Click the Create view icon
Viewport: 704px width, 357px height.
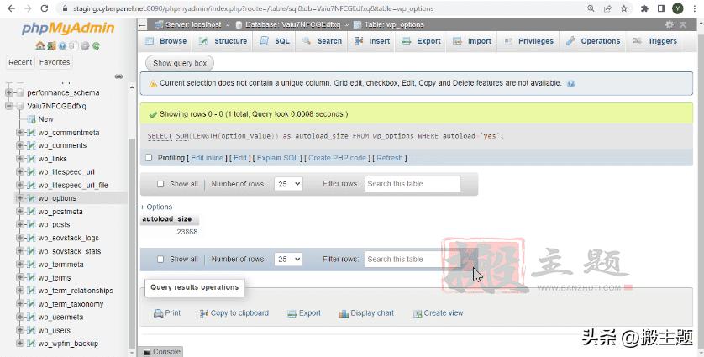pyautogui.click(x=418, y=313)
